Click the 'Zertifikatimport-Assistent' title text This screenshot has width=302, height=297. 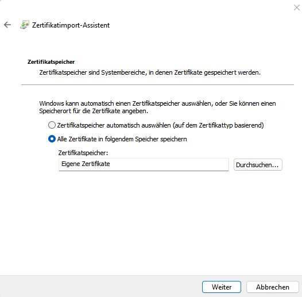71,25
